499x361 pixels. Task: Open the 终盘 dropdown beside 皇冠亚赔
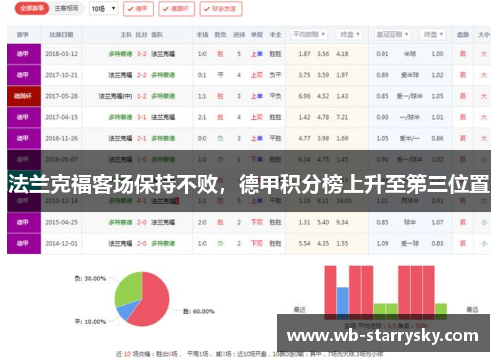(433, 34)
